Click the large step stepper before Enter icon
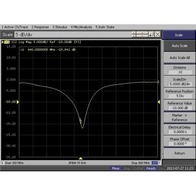Screen dimensions: 196x196 (x=142, y=34)
